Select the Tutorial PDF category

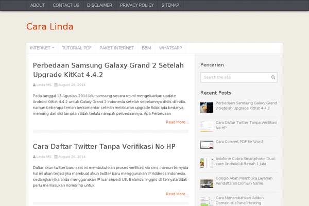pyautogui.click(x=77, y=48)
